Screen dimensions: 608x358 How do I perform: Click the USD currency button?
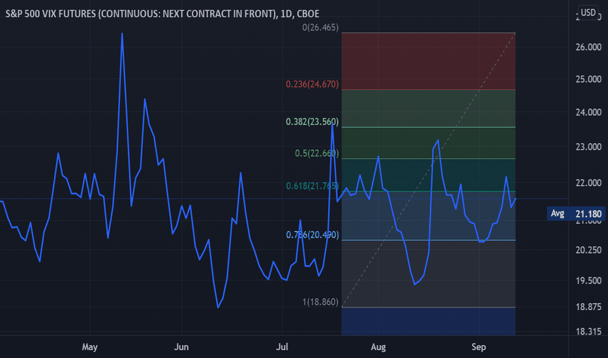588,12
